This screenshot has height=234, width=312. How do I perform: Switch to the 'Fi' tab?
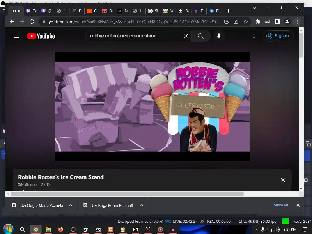click(214, 11)
